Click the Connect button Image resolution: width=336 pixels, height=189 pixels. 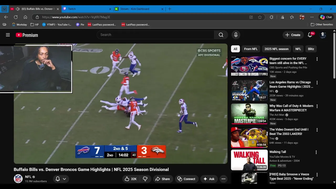[x=186, y=179]
